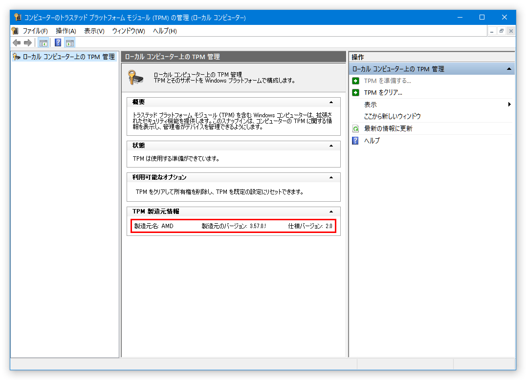This screenshot has height=380, width=526.
Task: Click green arrow icon for TPM をクリア
Action: coord(355,92)
